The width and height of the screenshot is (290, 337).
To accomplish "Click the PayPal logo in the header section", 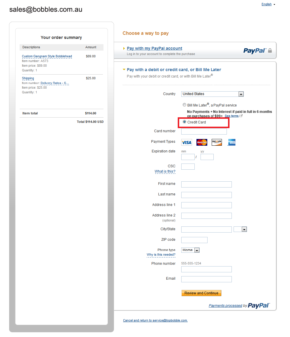I will point(255,51).
